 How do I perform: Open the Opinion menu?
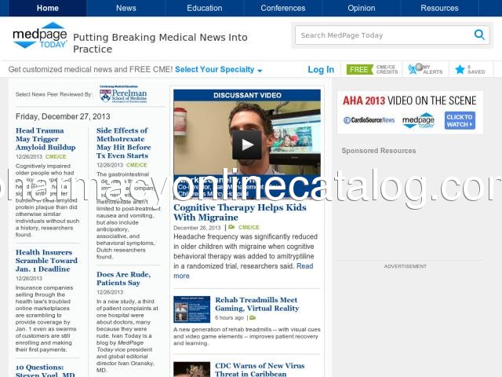click(x=362, y=8)
